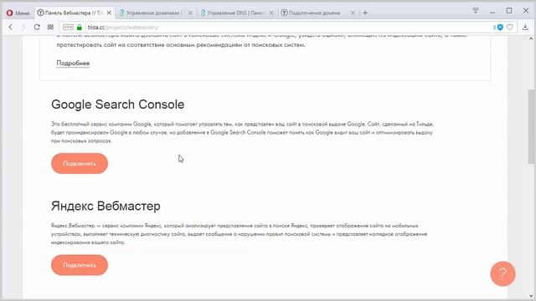The width and height of the screenshot is (536, 301).
Task: Open the downloads icon
Action: 525,27
